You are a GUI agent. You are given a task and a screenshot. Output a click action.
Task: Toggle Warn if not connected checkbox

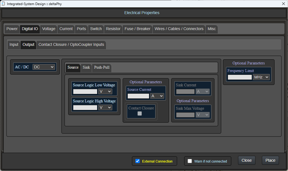(190, 161)
